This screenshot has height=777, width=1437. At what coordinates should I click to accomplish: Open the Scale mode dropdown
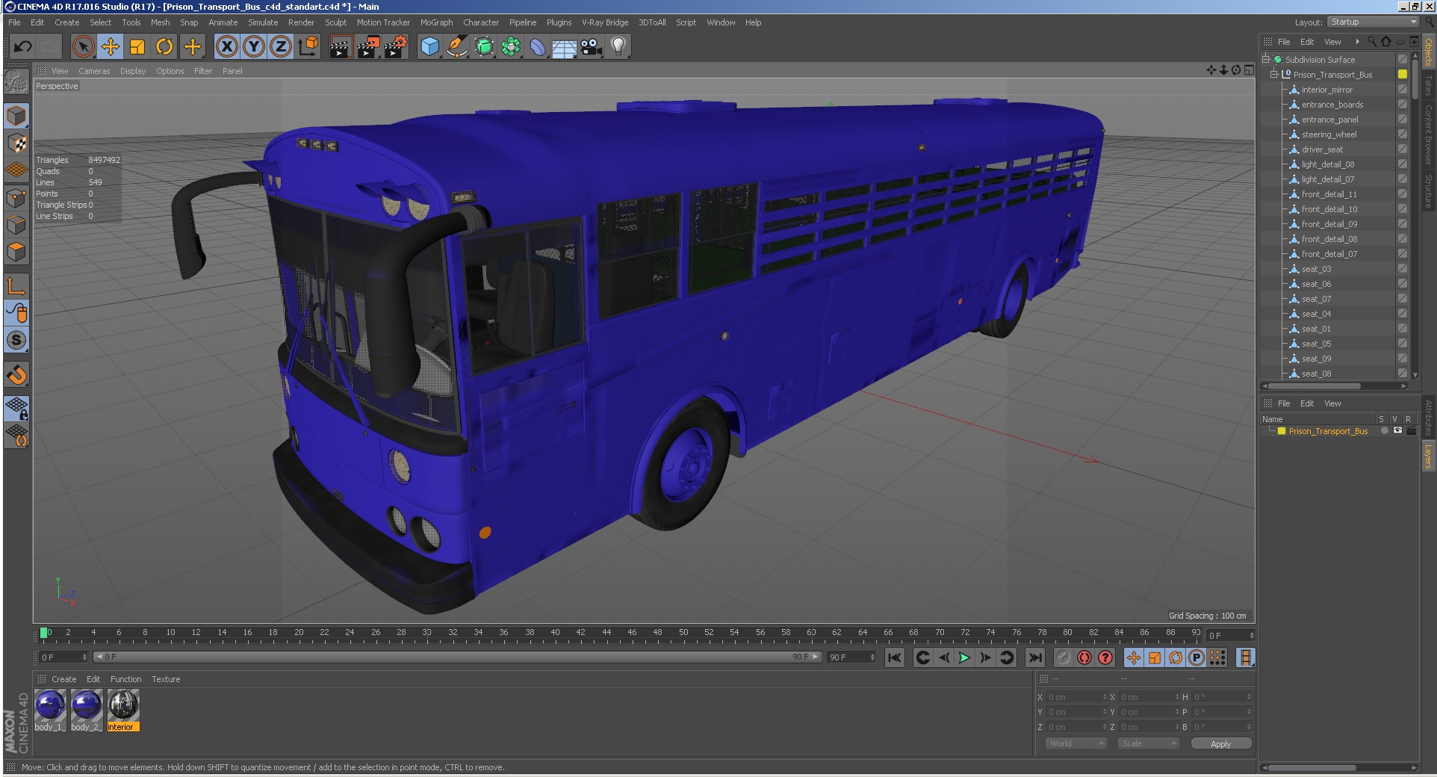click(1148, 743)
